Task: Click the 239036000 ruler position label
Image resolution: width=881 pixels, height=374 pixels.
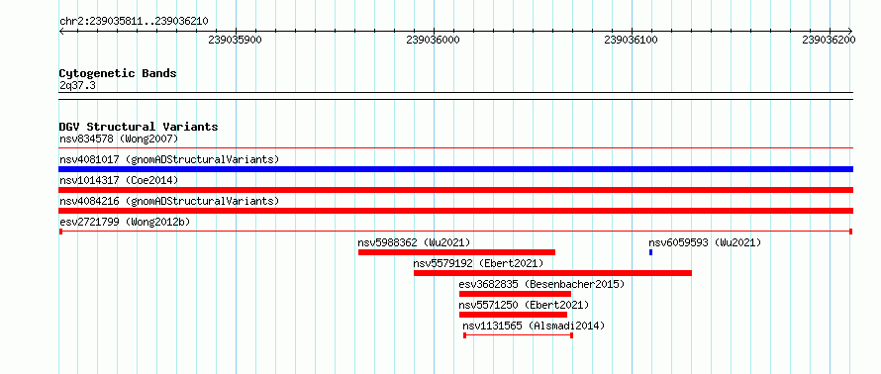Action: pyautogui.click(x=433, y=40)
